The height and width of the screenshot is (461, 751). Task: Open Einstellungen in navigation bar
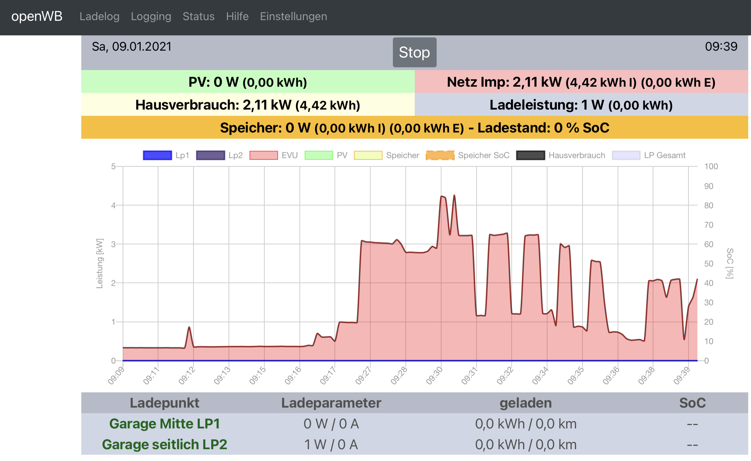coord(293,16)
